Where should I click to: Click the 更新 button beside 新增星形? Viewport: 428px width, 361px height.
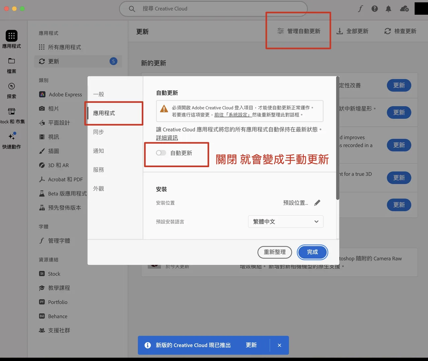tap(399, 112)
